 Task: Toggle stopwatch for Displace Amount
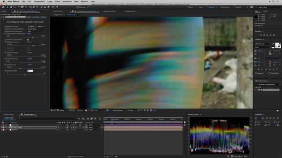(6, 42)
